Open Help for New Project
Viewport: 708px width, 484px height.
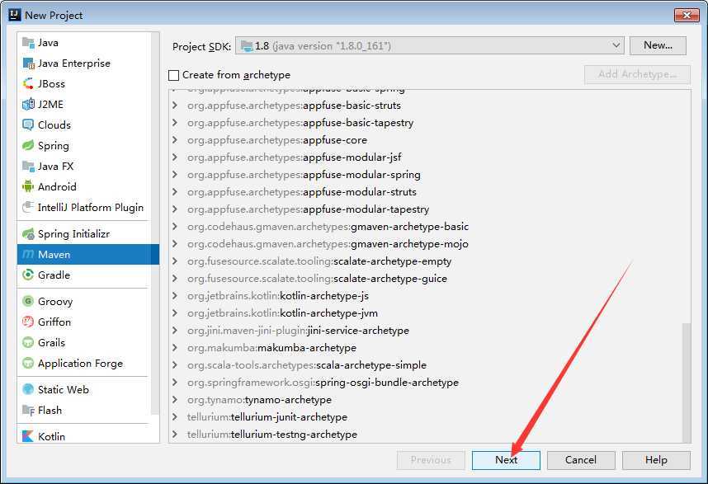tap(656, 460)
